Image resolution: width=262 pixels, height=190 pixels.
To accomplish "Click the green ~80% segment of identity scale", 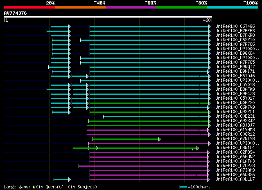I will tap(182, 7).
